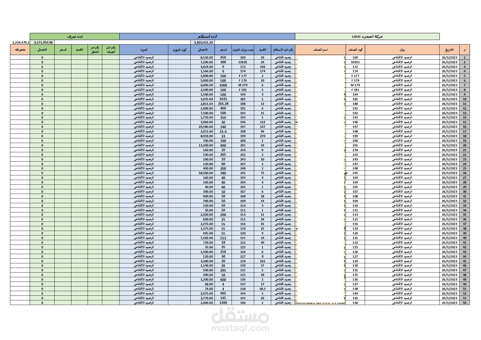The width and height of the screenshot is (481, 340).
Task: Select the total cell 1,566.00
Action: click(x=203, y=71)
